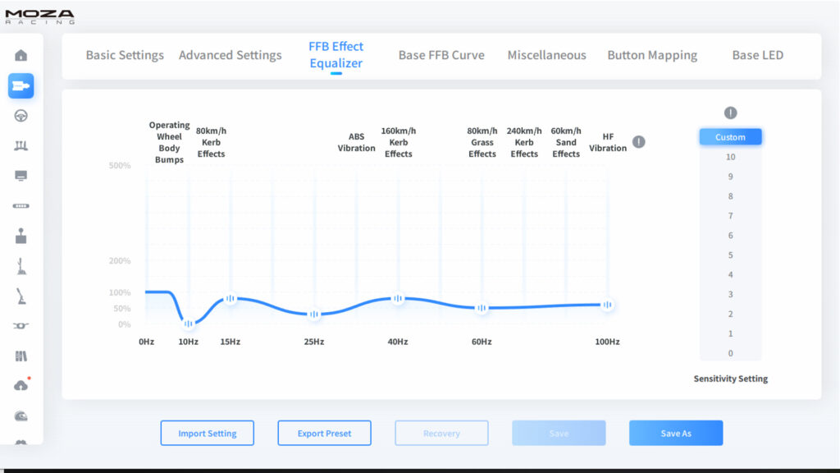The image size is (840, 473).
Task: Click the Save As button
Action: (x=675, y=433)
